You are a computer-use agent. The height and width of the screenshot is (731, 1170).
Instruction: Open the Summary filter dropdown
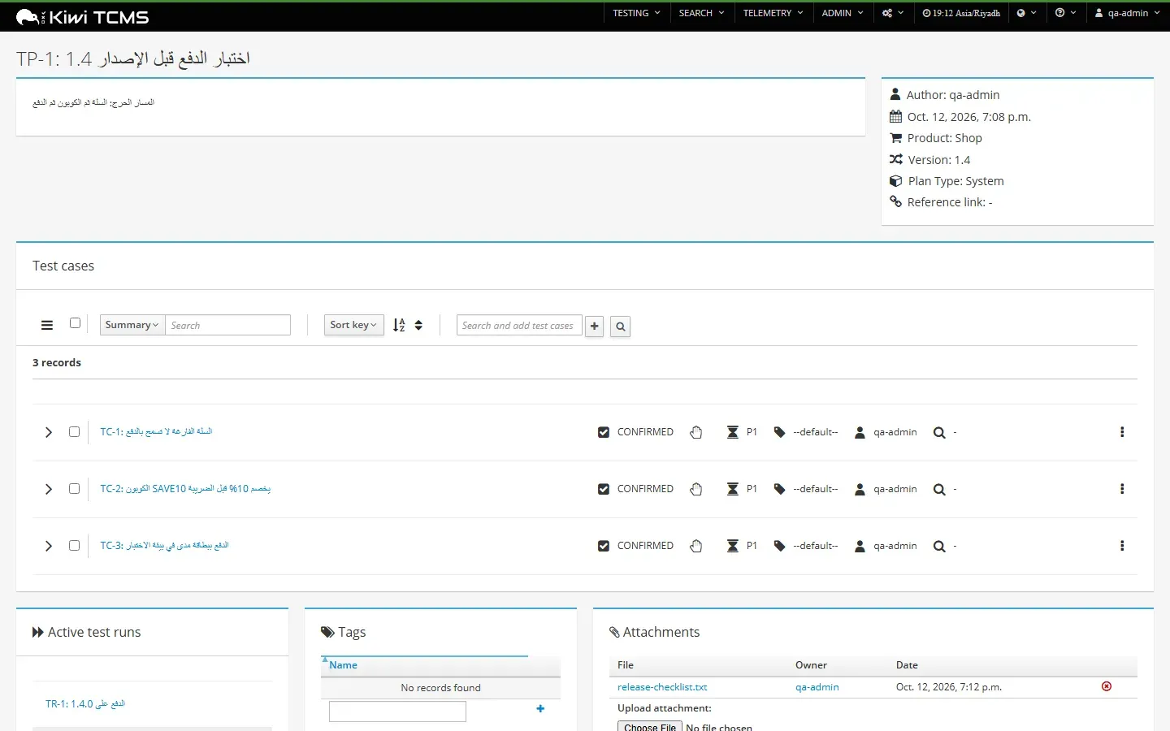point(132,325)
